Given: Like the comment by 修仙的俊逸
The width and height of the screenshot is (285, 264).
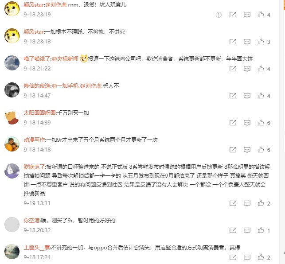Looking at the screenshot, I should point(261,96).
